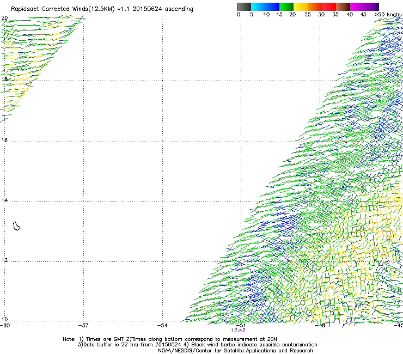Click the Barbados island outline

pos(16,226)
